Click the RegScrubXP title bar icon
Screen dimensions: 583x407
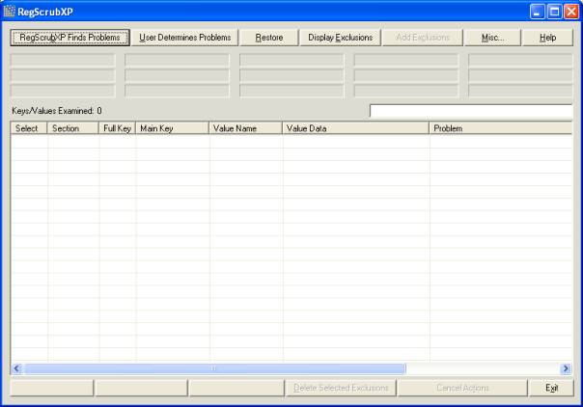click(9, 12)
